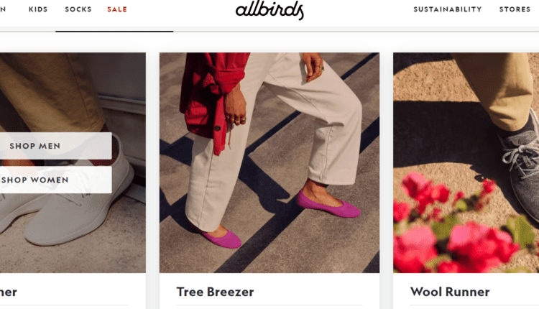Click the SHOP MEN button
The image size is (539, 309).
pos(55,146)
